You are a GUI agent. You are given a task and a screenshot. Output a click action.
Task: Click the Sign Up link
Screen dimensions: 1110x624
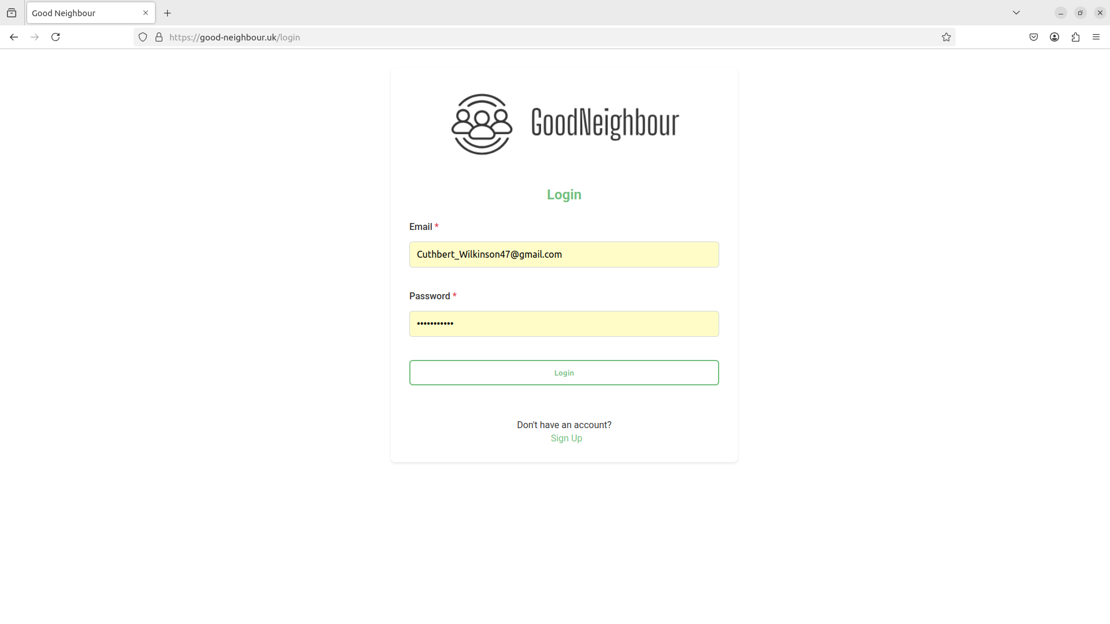tap(565, 437)
